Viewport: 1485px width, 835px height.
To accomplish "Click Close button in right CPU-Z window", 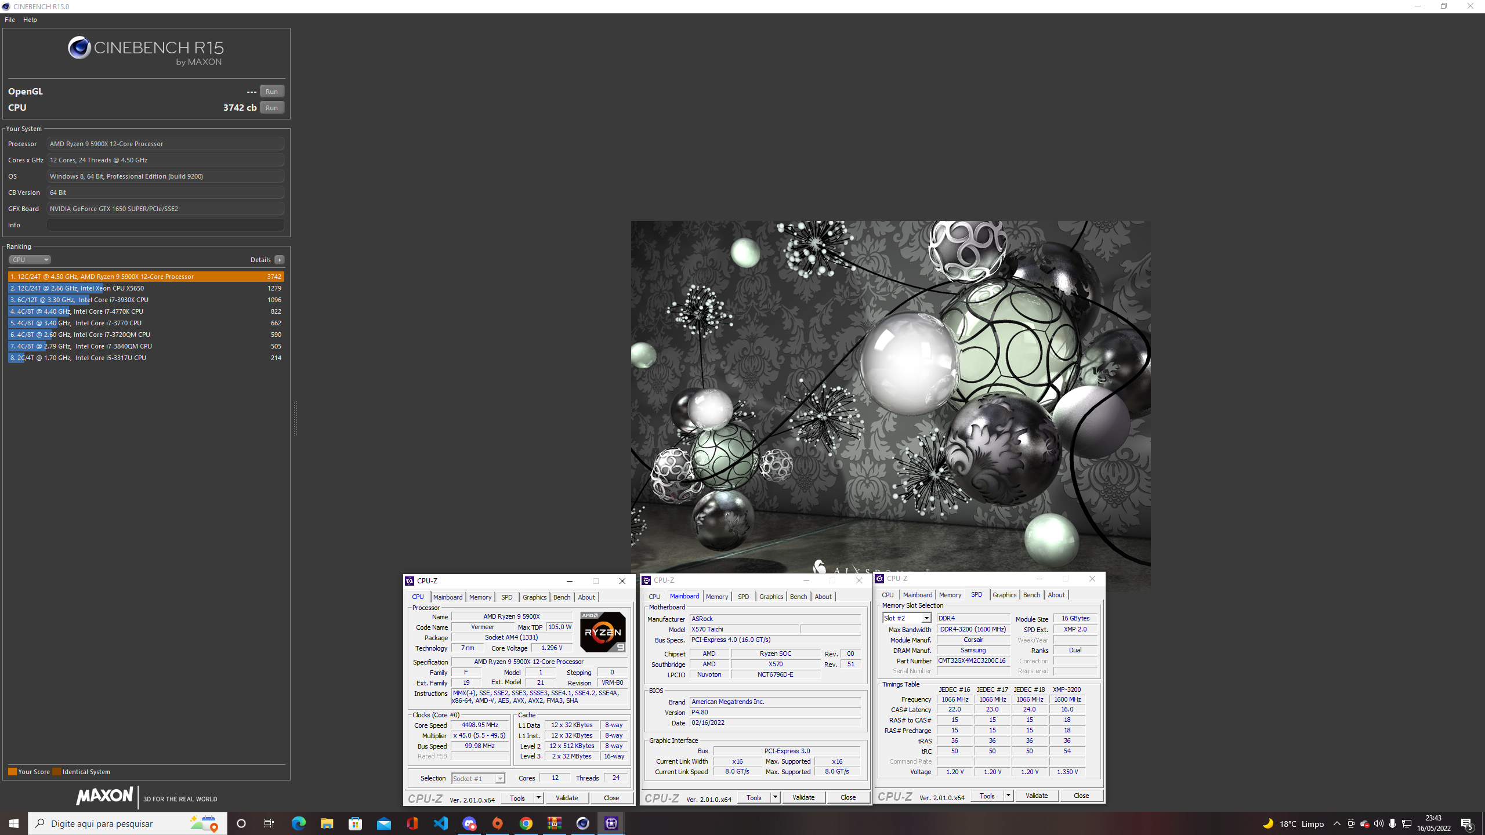I will coord(1081,796).
